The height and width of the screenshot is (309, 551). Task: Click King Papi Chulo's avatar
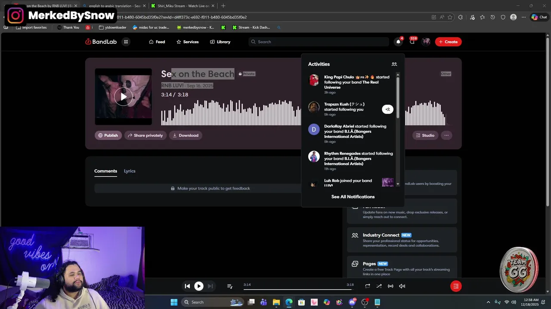314,80
